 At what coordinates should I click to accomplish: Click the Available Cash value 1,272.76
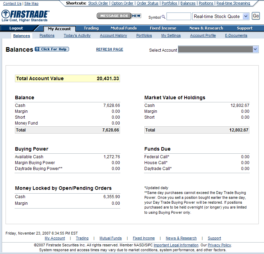pos(112,157)
